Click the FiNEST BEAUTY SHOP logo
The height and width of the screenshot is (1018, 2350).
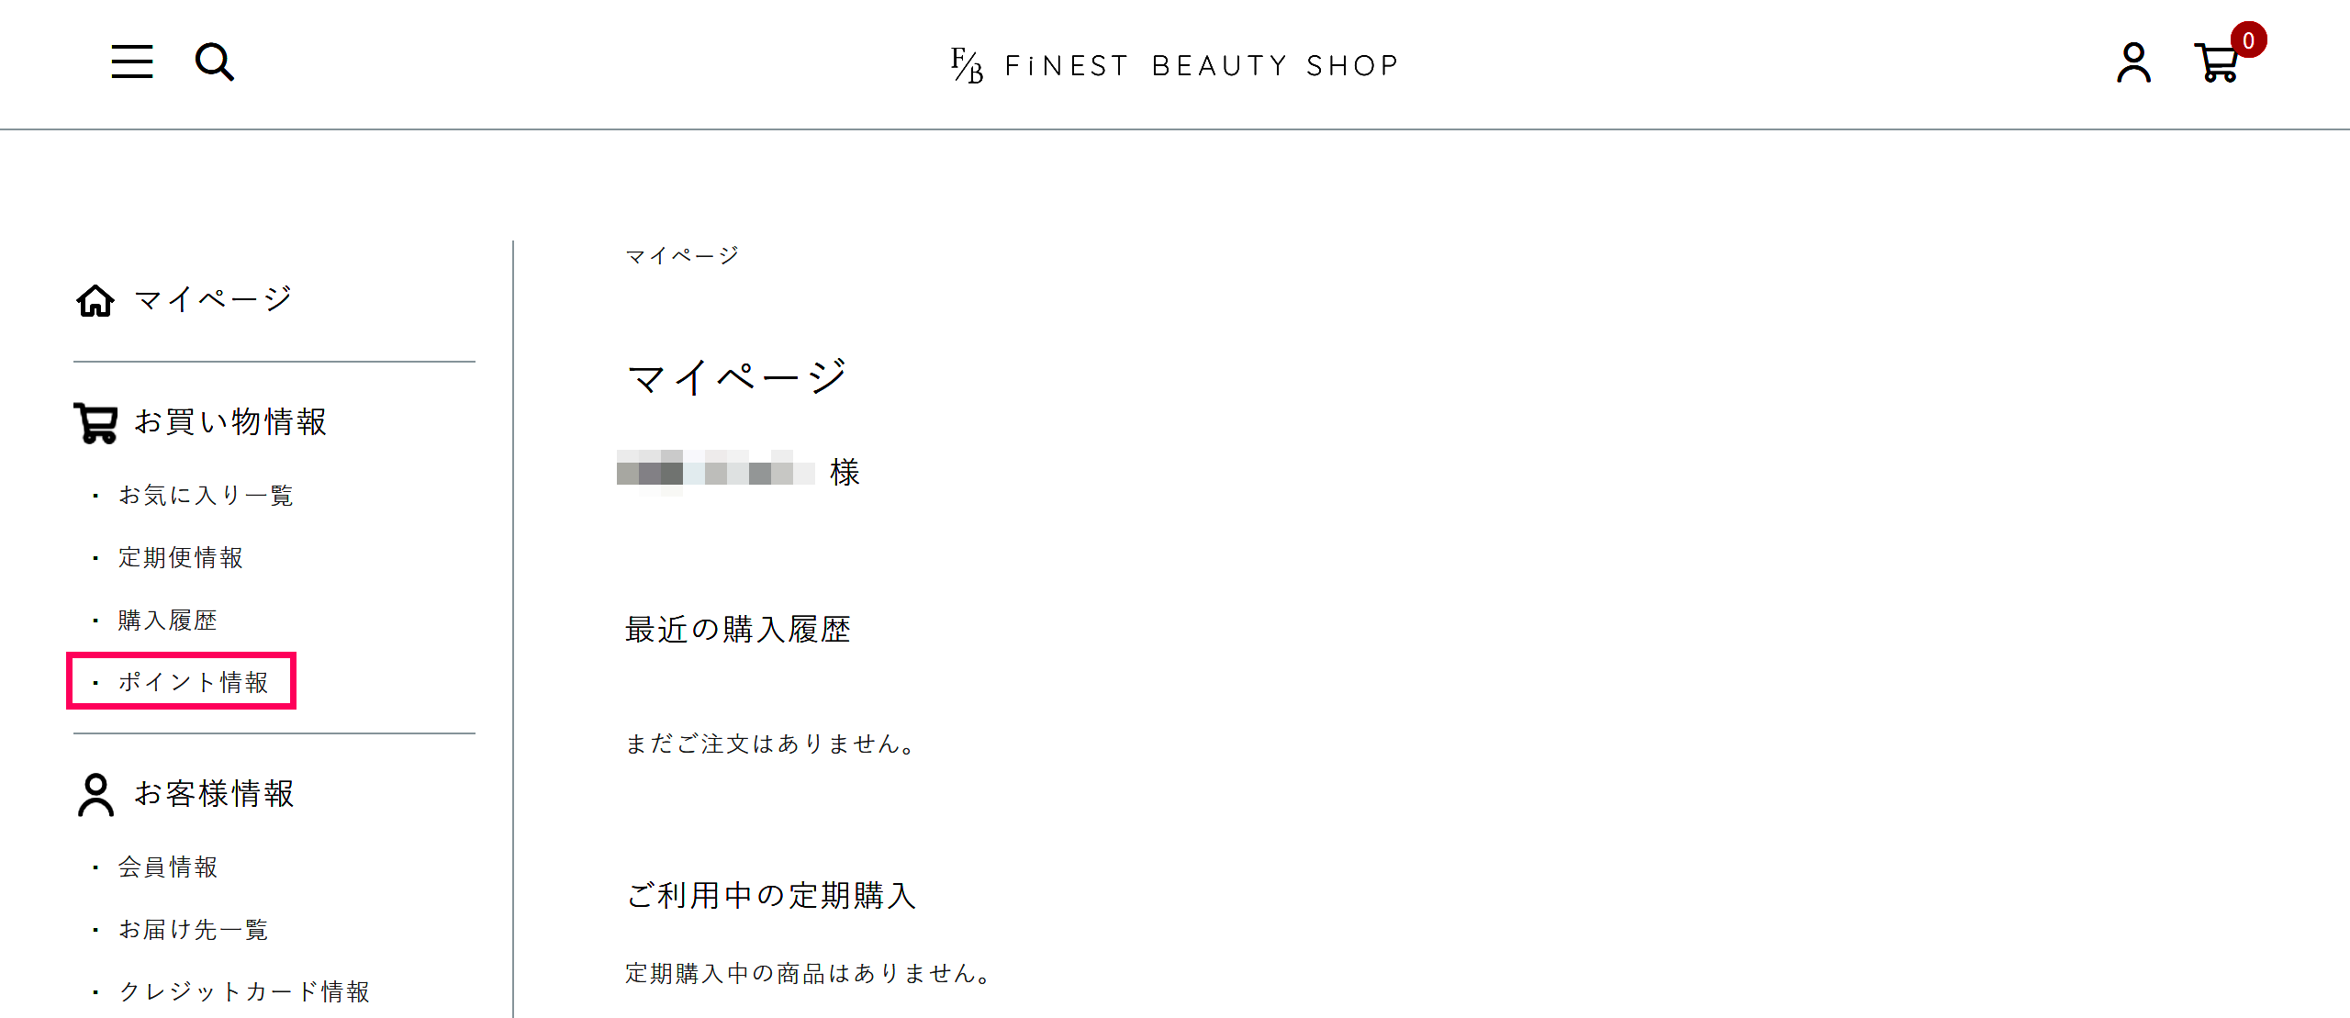1171,63
